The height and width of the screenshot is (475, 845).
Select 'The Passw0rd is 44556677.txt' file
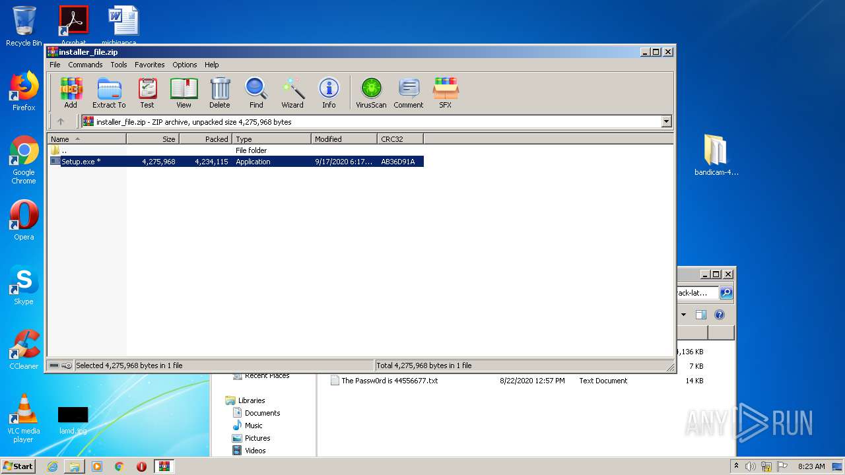389,381
